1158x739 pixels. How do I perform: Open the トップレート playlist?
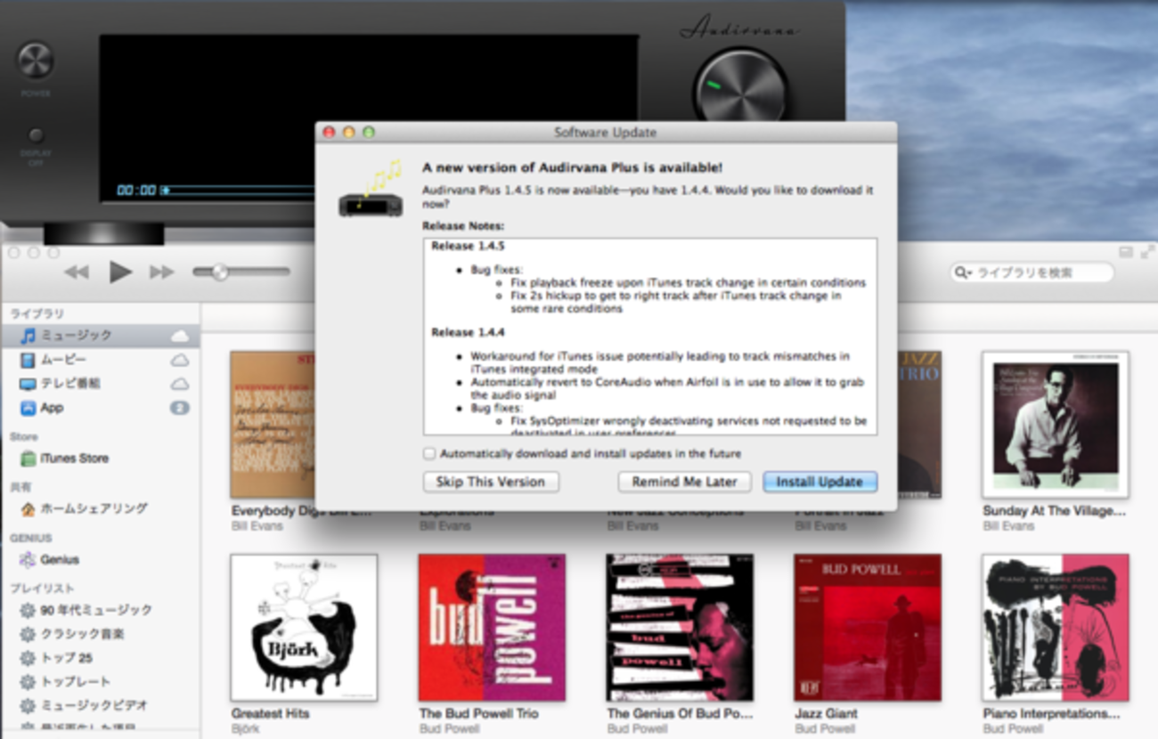[x=100, y=682]
